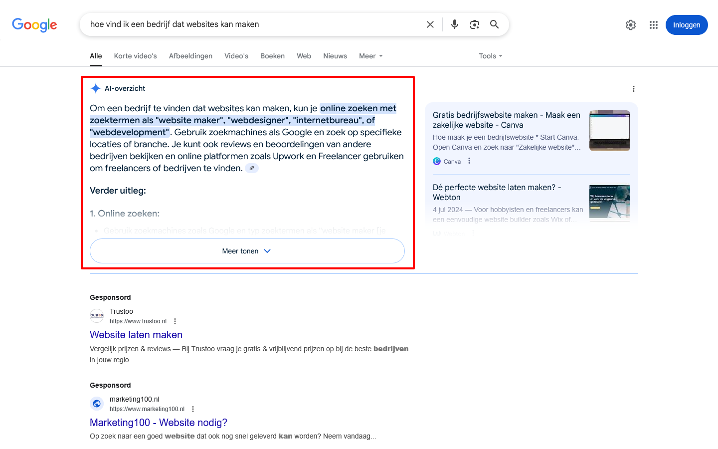
Task: Open the marketing100.nl ad three-dot menu
Action: (193, 409)
